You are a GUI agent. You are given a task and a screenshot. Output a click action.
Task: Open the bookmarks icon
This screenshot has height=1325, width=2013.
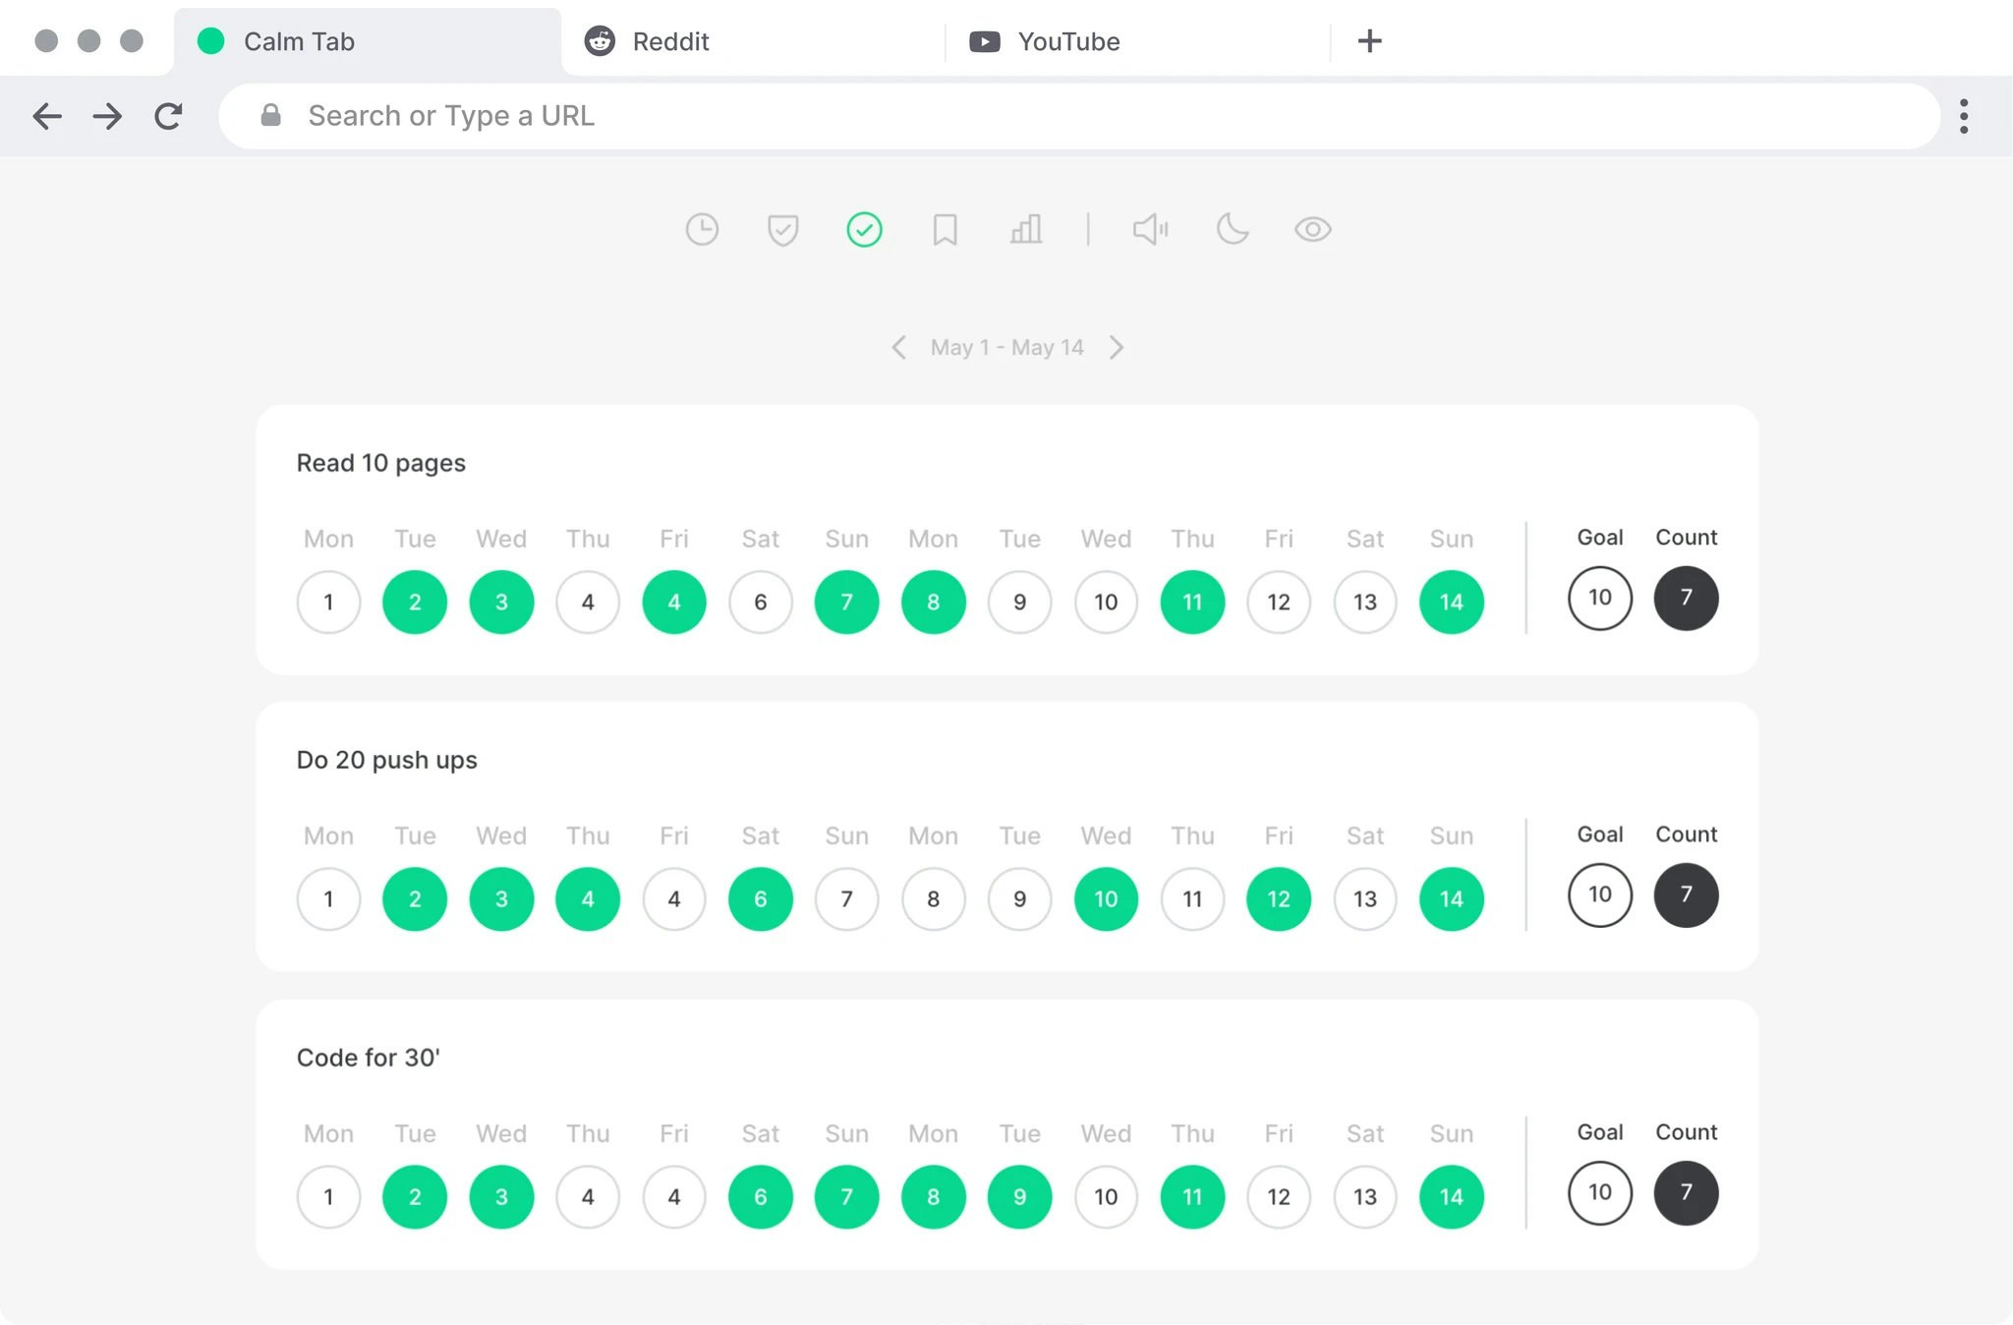[945, 230]
